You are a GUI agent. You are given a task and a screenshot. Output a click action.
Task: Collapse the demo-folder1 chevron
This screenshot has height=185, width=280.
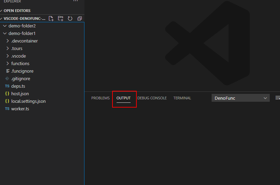click(x=5, y=33)
